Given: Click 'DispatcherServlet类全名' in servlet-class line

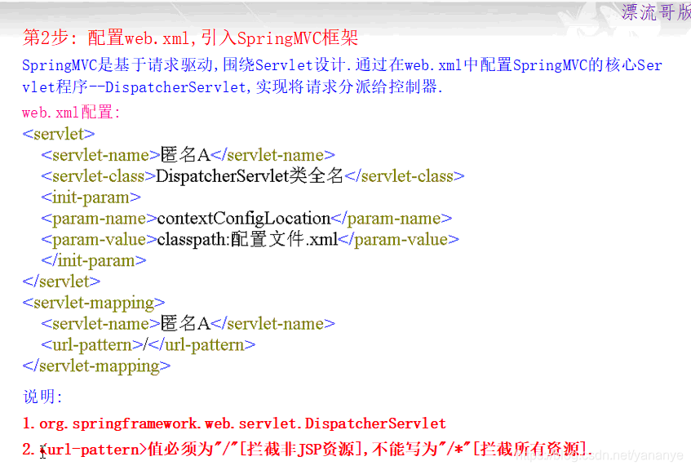Looking at the screenshot, I should (249, 176).
